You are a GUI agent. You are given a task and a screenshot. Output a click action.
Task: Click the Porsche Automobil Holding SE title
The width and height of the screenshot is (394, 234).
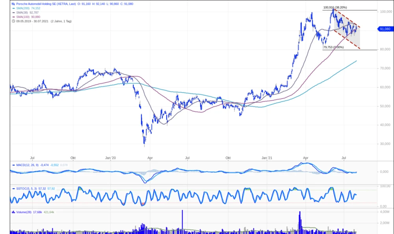point(43,4)
